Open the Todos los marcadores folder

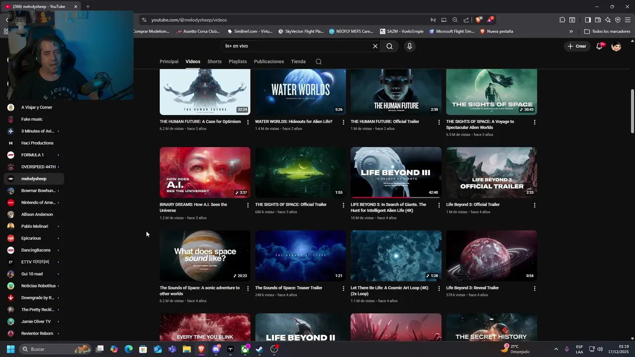pos(607,31)
